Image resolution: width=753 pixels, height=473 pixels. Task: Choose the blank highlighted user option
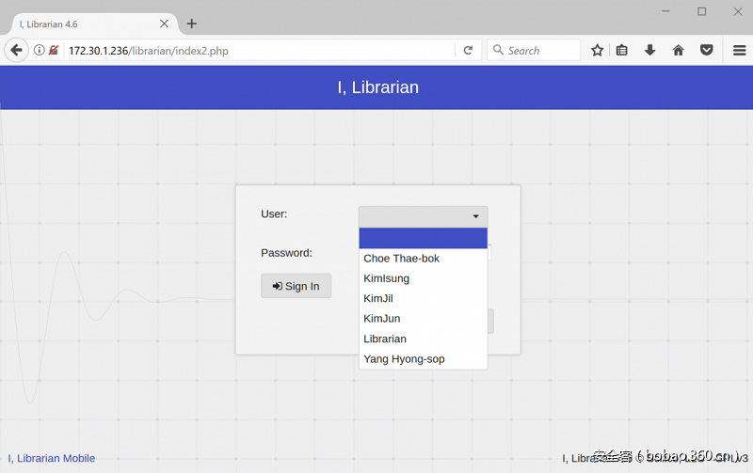423,239
